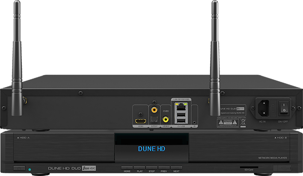Click the Base 4K badge on front
This screenshot has width=303, height=176.
[89, 168]
